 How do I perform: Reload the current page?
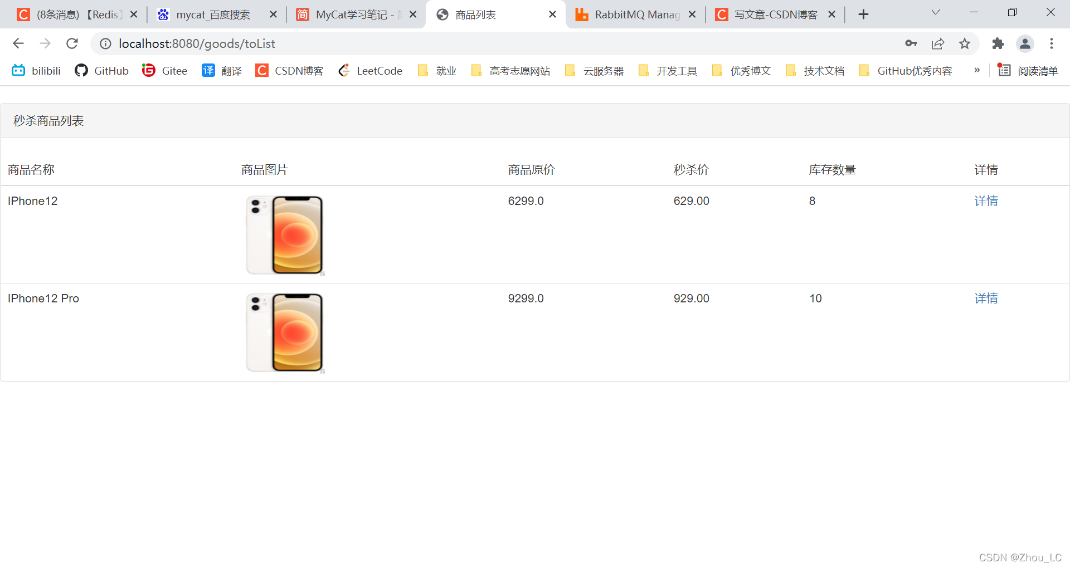pos(72,43)
